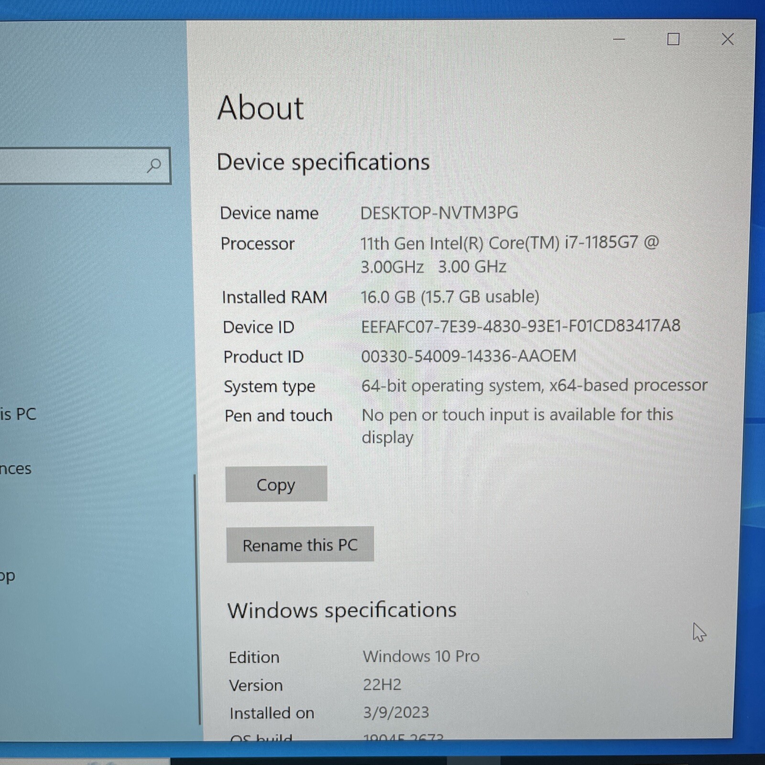
Task: Open the Projecting to this PC sidebar item
Action: (x=18, y=414)
